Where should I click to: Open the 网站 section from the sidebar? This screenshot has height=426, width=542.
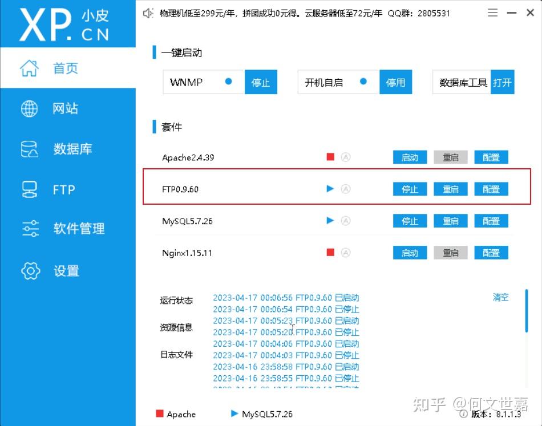tap(65, 108)
